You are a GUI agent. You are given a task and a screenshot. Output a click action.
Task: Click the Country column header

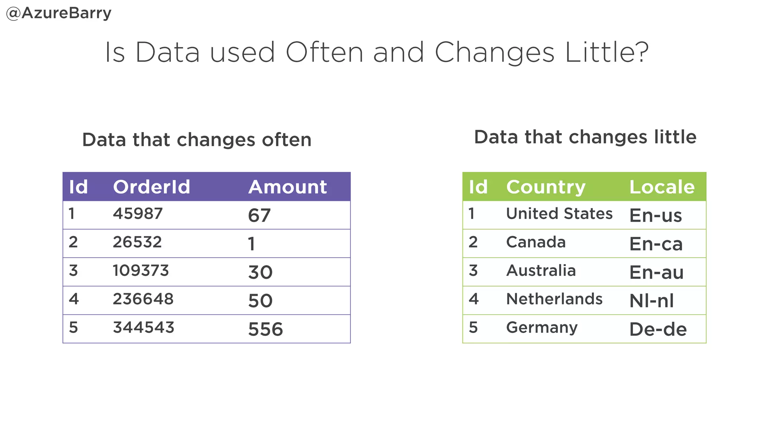(546, 187)
